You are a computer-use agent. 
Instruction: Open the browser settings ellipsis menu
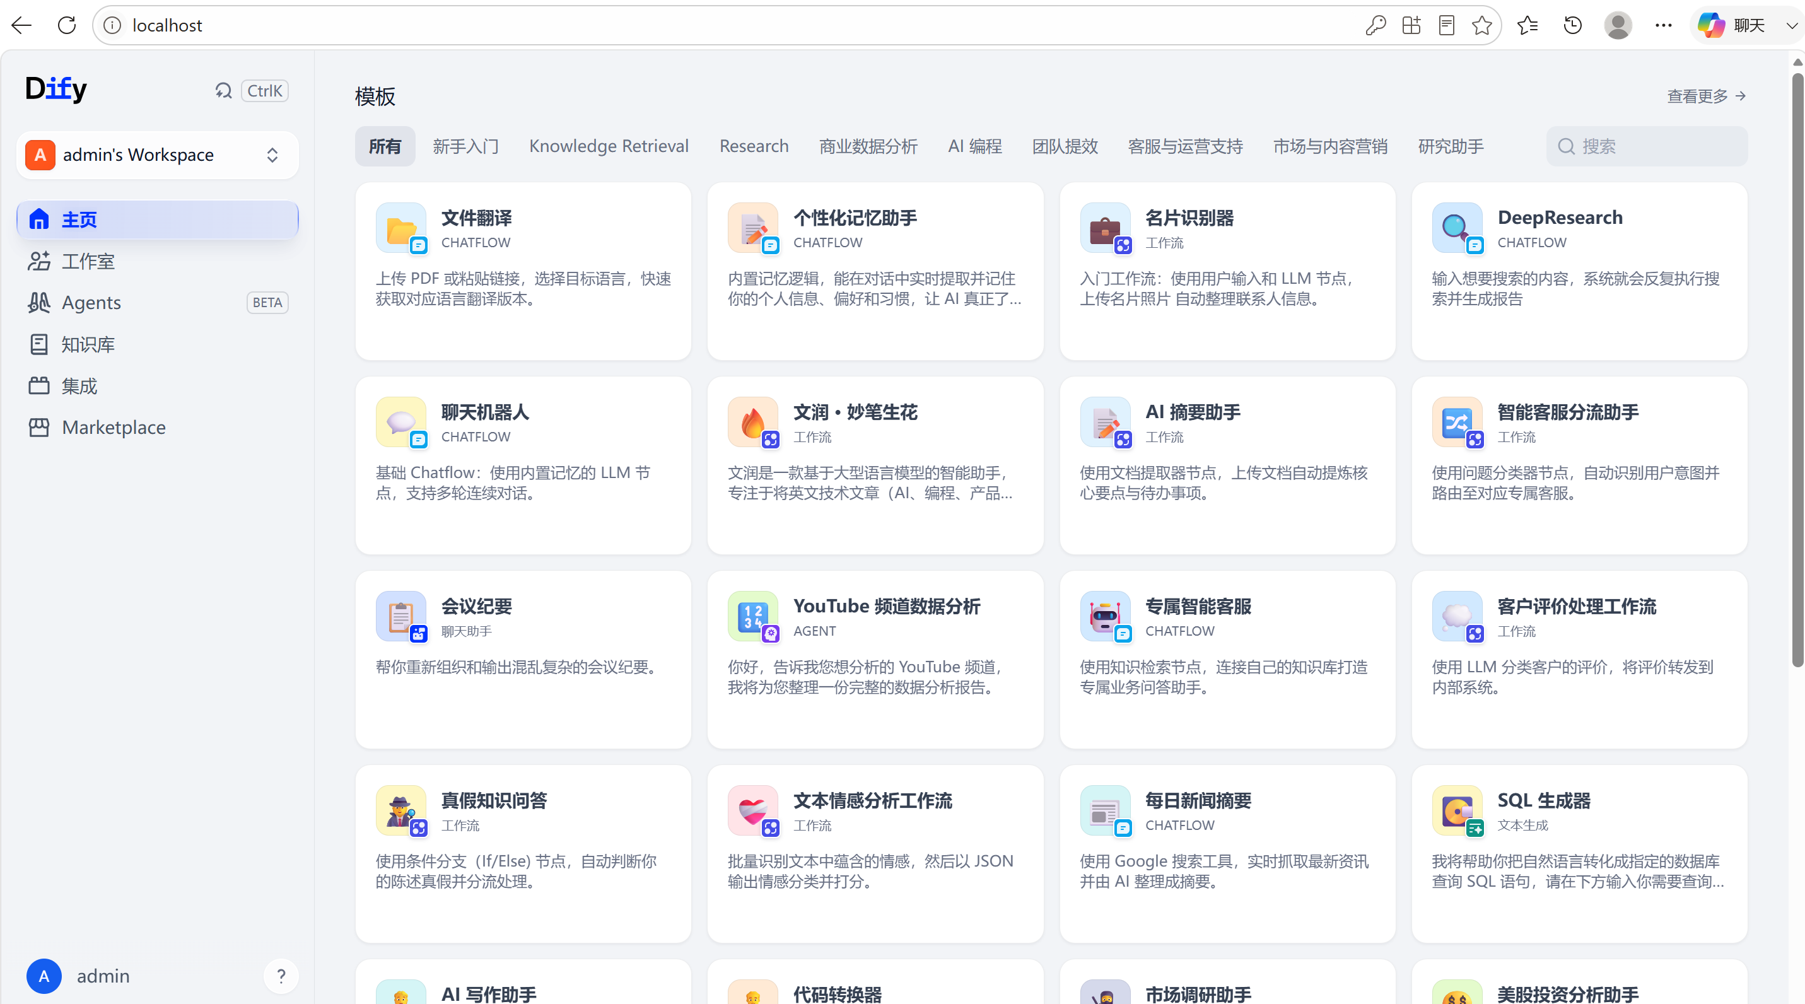pyautogui.click(x=1664, y=25)
